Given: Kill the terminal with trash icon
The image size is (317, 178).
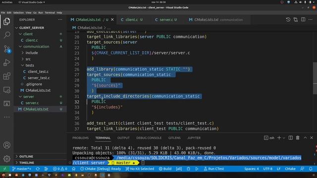Looking at the screenshot, I should coord(298,138).
